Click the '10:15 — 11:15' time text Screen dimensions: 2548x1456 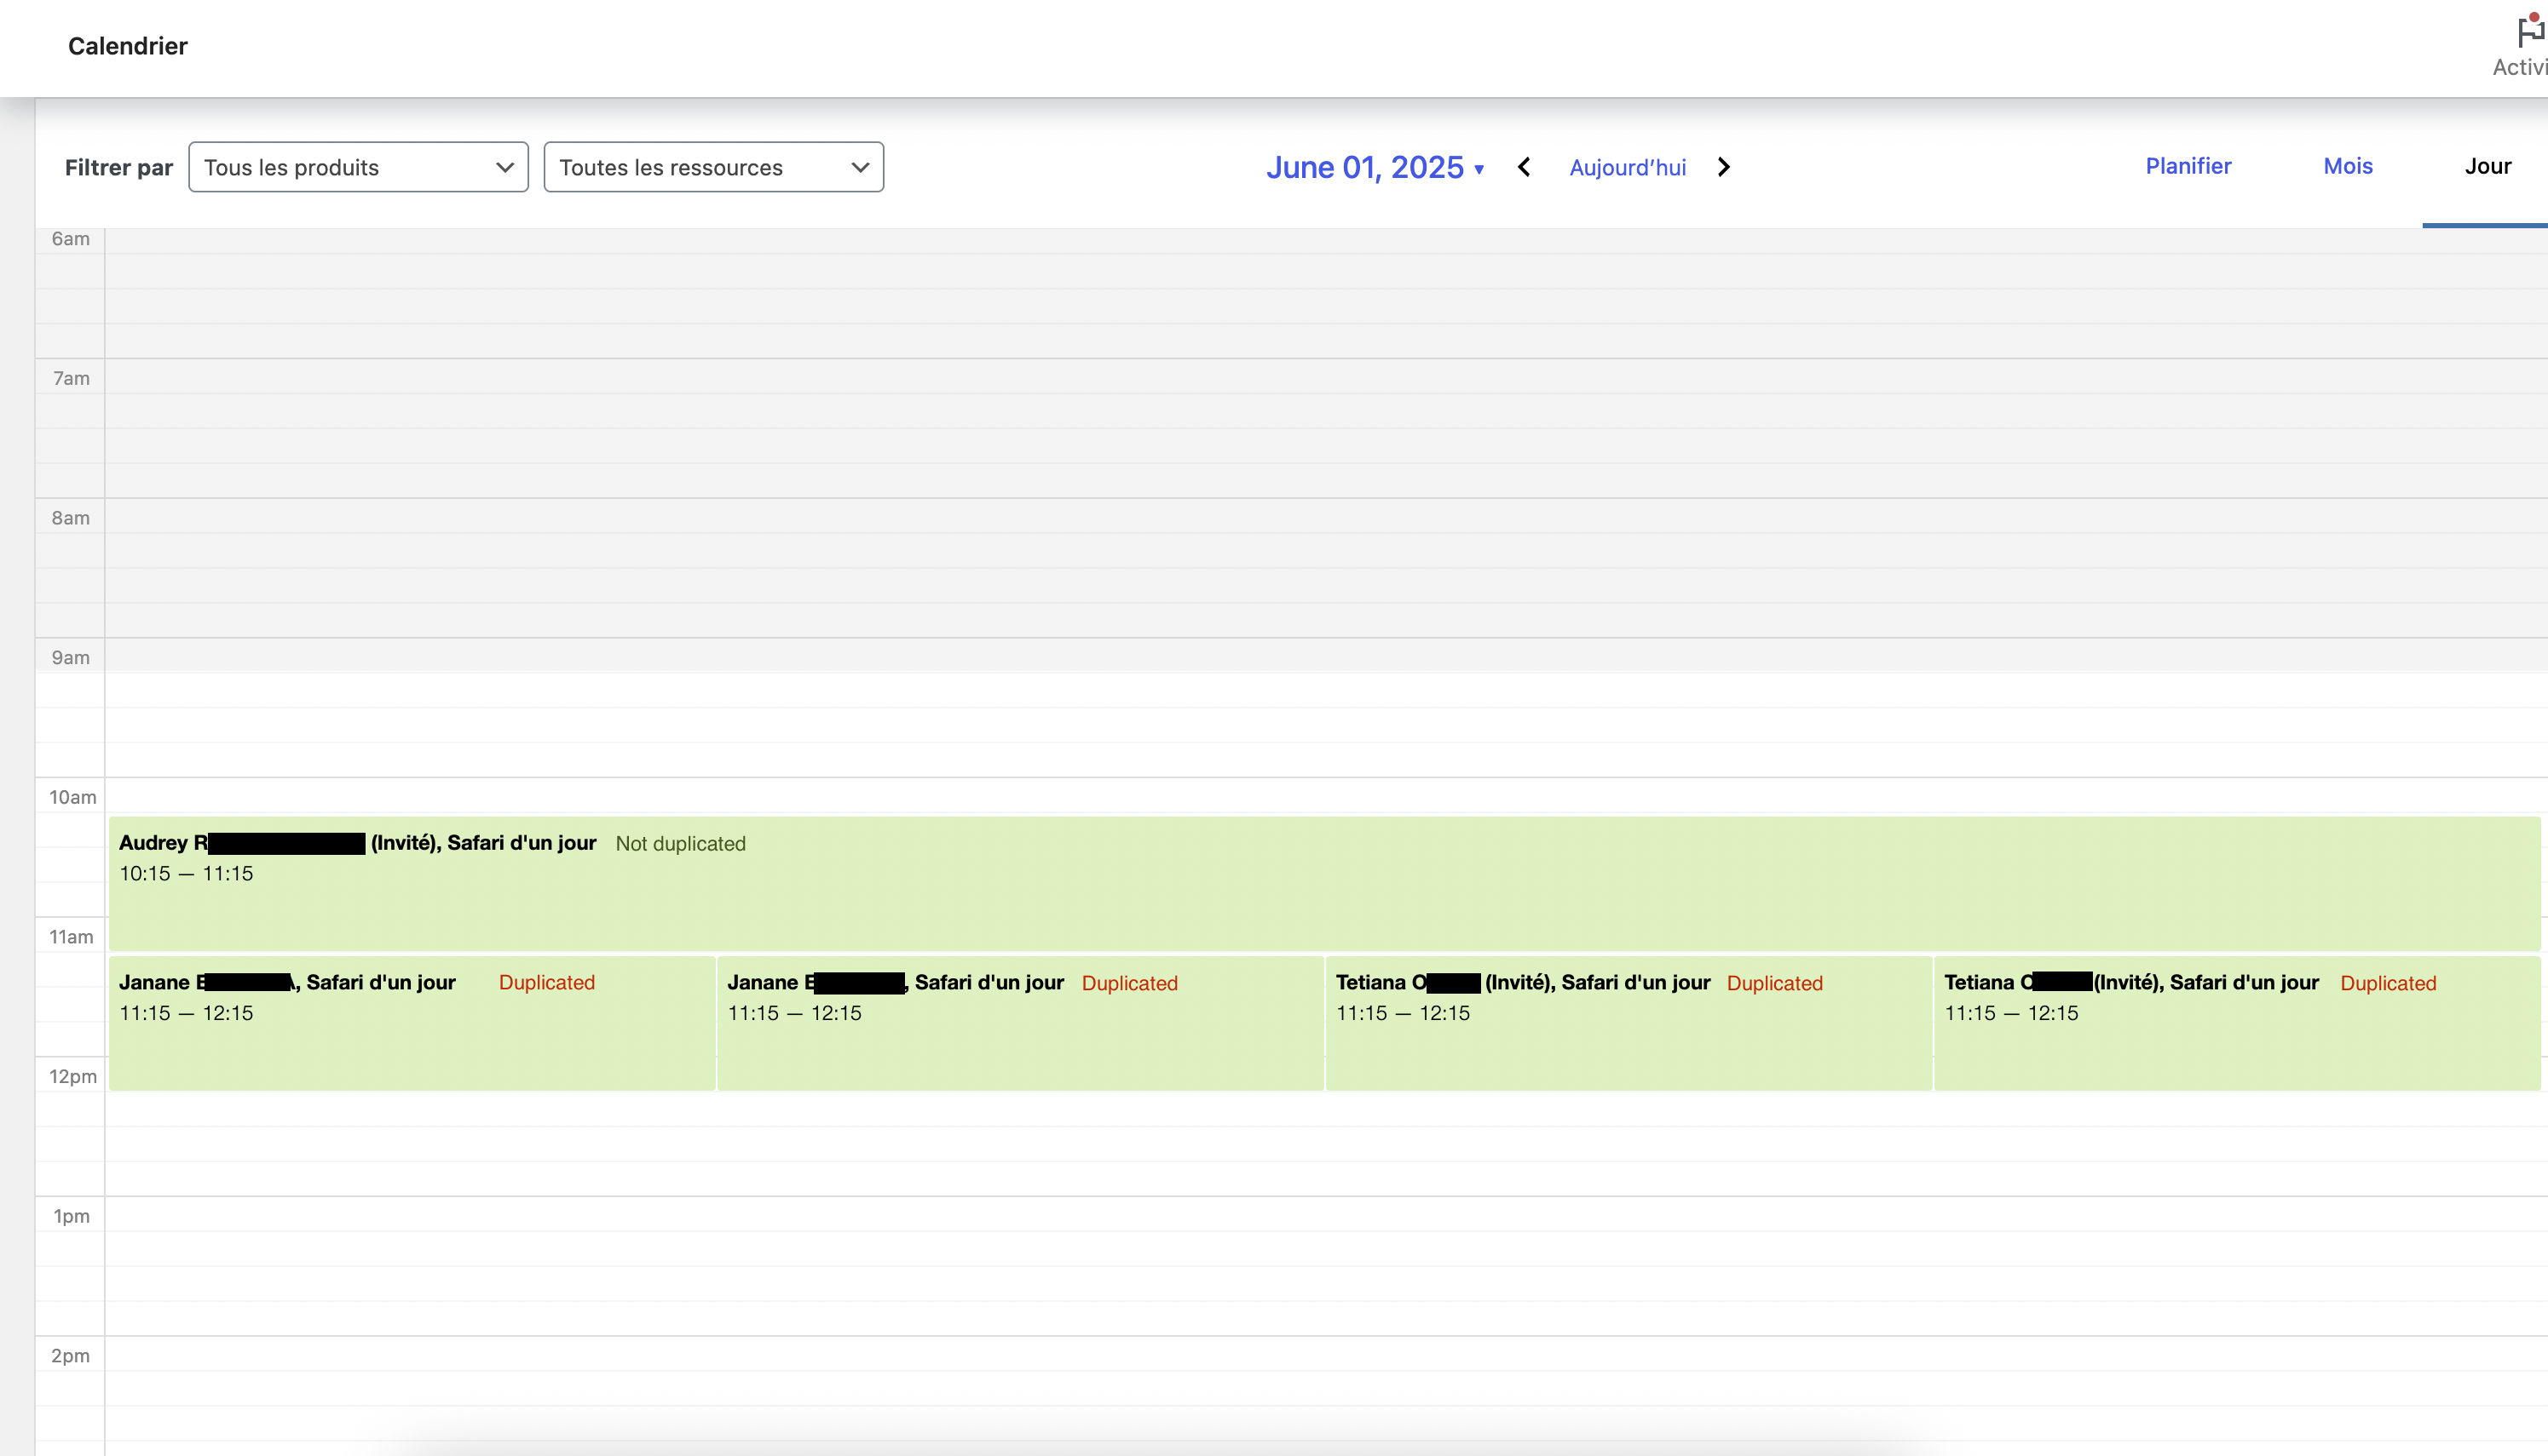[186, 873]
